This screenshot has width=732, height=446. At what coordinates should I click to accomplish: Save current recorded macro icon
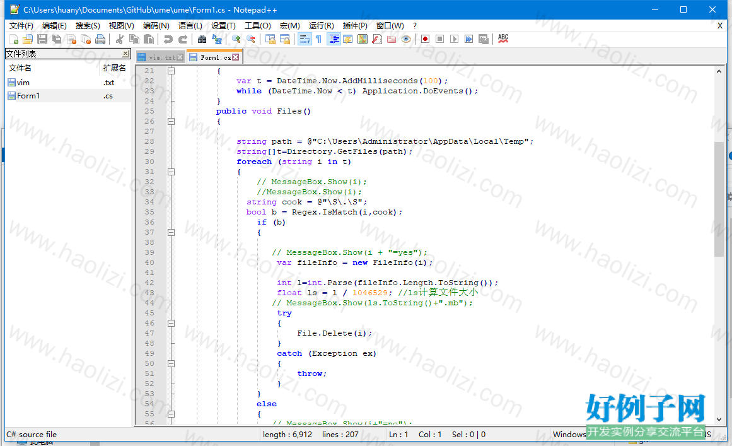pos(483,39)
